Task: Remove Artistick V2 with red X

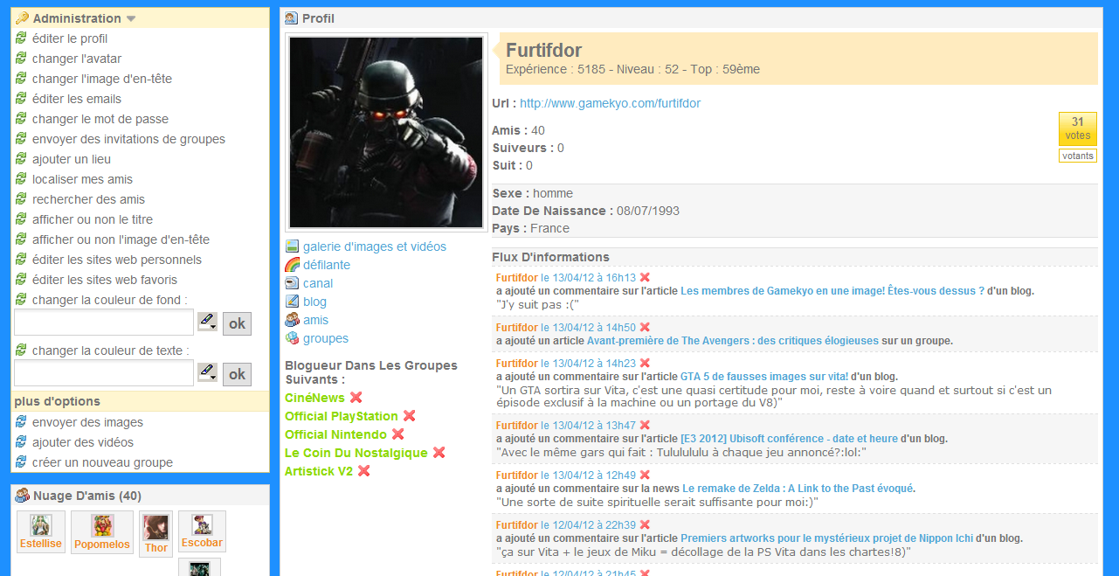Action: pyautogui.click(x=363, y=471)
